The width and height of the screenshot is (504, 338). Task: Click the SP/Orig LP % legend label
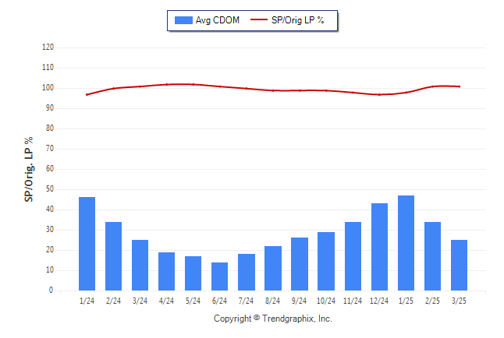tap(298, 20)
